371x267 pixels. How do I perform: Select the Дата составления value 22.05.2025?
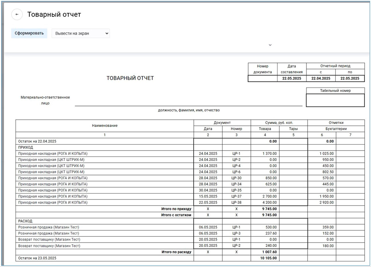[292, 79]
